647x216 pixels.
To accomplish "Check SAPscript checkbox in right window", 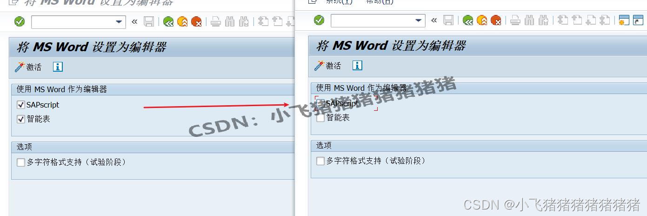I will click(320, 103).
